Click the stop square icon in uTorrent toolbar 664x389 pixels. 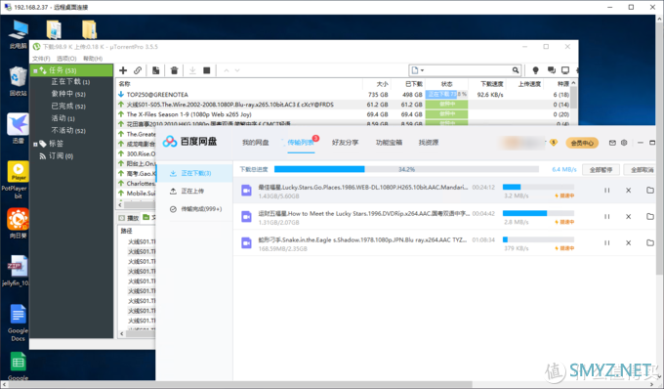207,70
